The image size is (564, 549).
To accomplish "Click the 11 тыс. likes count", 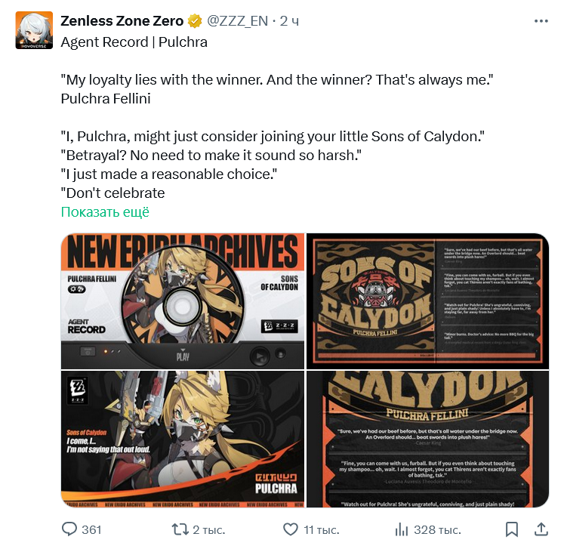I will point(322,529).
